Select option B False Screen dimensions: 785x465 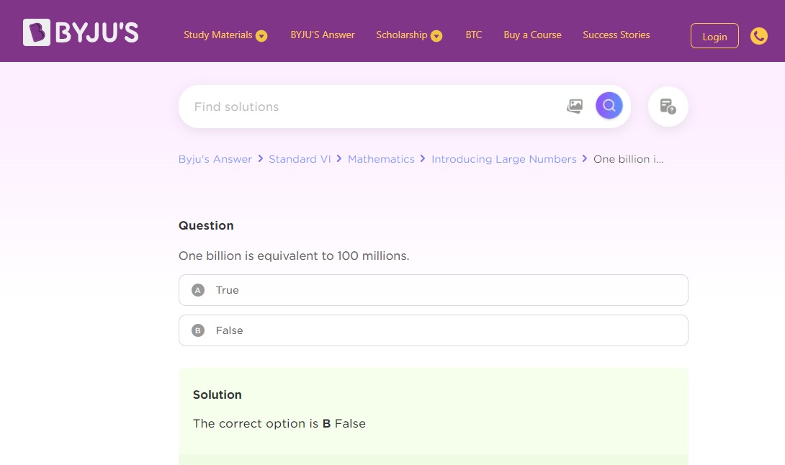[433, 330]
